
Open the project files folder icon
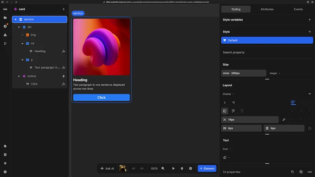(x=5, y=18)
